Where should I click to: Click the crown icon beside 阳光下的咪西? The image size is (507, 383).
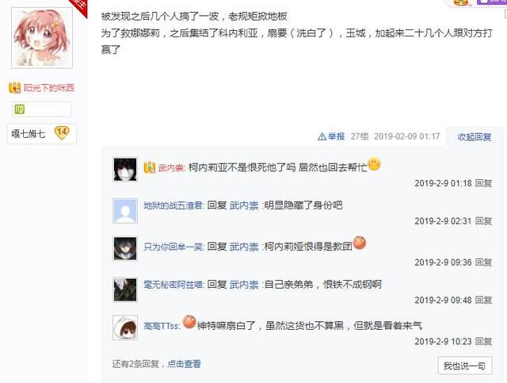click(x=15, y=88)
